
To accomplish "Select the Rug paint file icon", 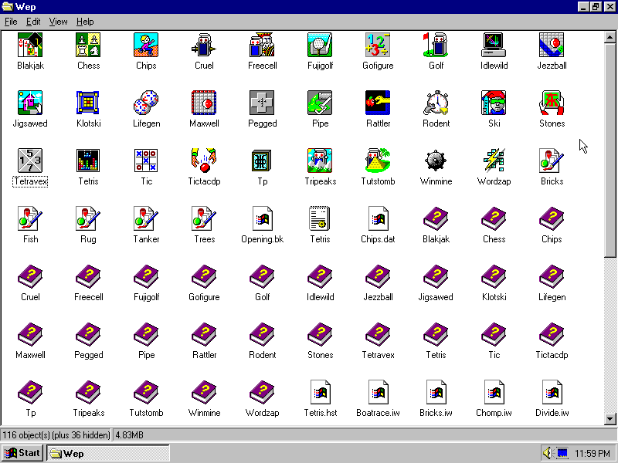I will click(88, 218).
